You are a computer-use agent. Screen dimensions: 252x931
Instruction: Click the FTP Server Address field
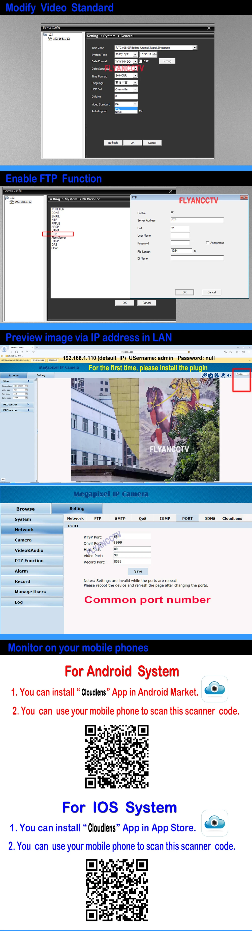point(197,220)
